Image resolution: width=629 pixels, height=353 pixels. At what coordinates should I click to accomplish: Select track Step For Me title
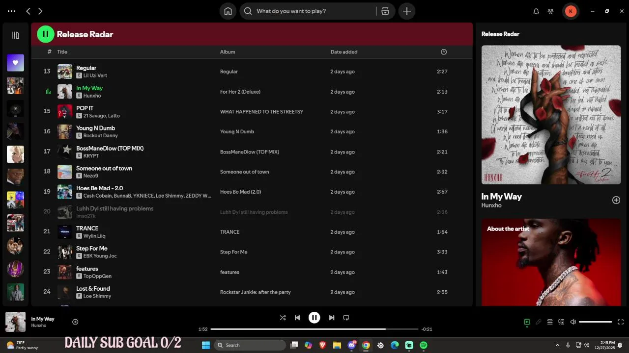point(92,249)
